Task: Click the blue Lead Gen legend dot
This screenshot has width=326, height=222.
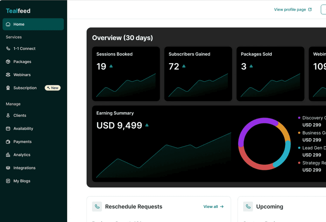Action: click(299, 148)
